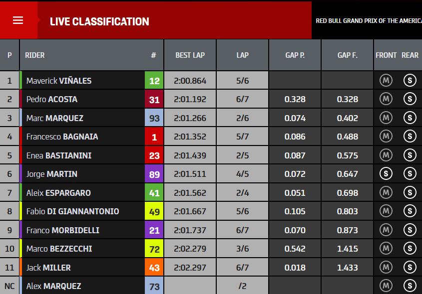Click the orange number 43 badge
This screenshot has height=294, width=422.
coord(154,267)
